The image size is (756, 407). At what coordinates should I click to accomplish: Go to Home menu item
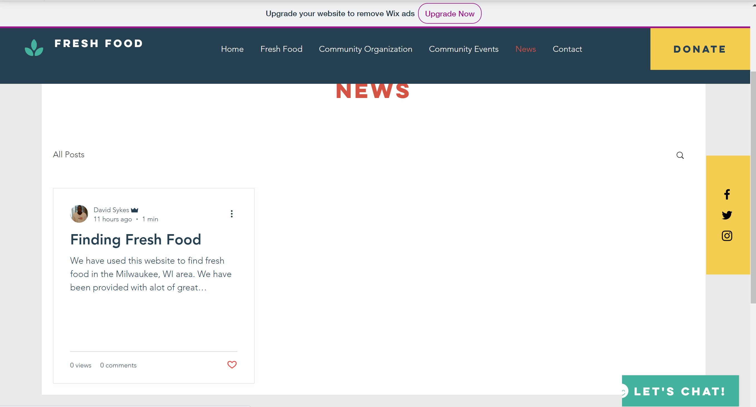click(x=232, y=49)
